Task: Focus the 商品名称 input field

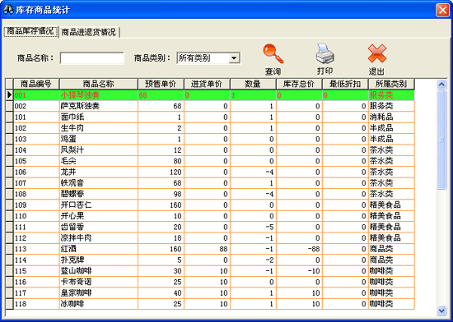Action: [x=92, y=58]
